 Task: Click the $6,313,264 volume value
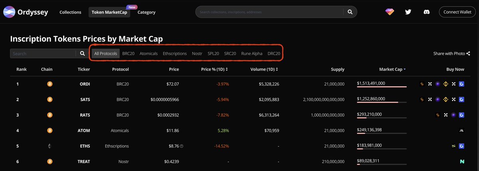tap(269, 115)
